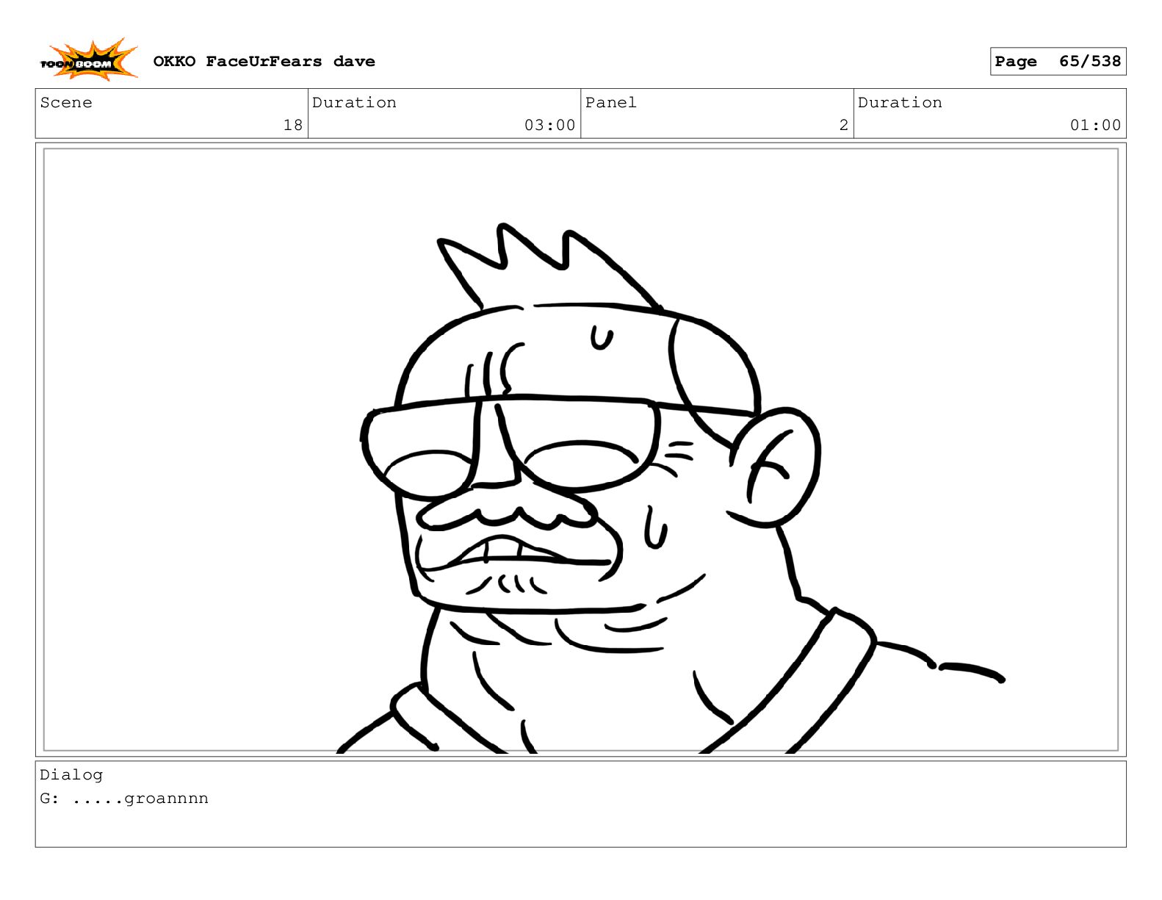Click the scene number '18'

[293, 125]
